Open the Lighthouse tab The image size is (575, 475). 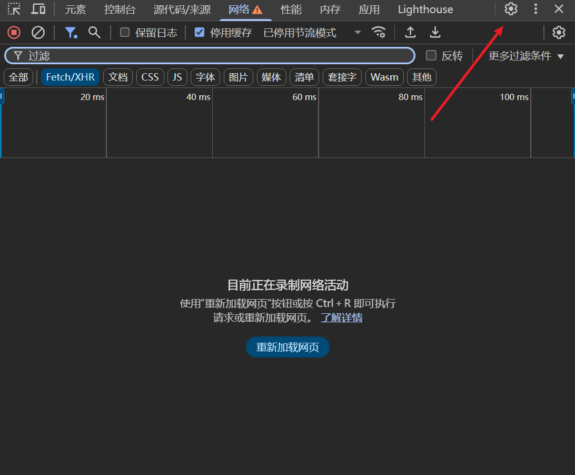click(x=425, y=9)
